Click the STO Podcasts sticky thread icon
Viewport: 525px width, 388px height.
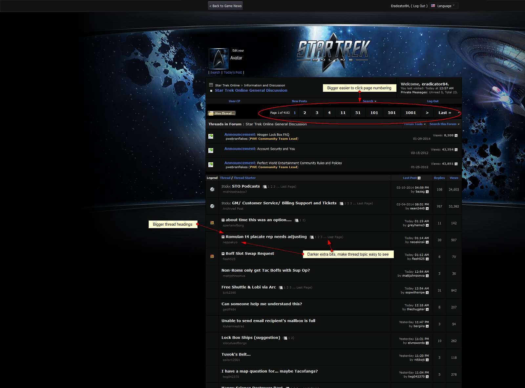[x=212, y=189]
